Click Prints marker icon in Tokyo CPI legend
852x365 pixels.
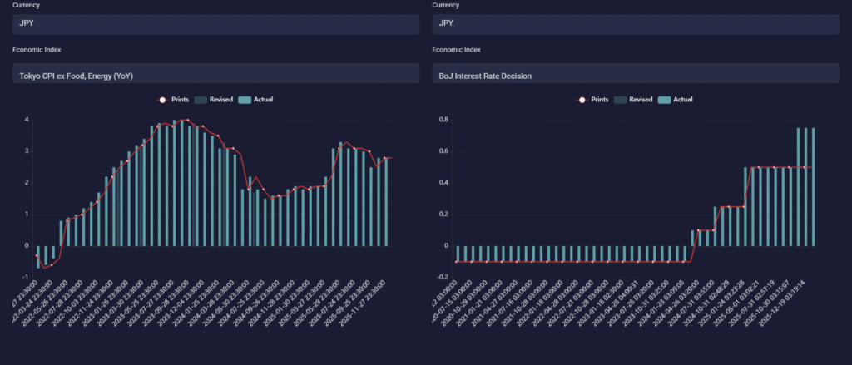click(162, 100)
